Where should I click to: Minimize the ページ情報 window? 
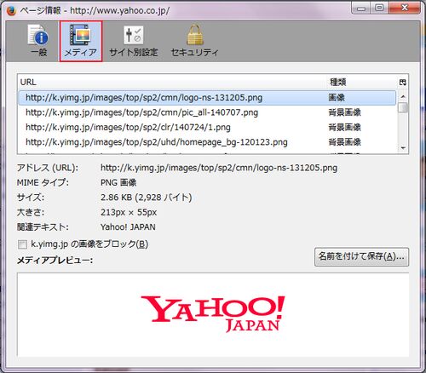(361, 9)
